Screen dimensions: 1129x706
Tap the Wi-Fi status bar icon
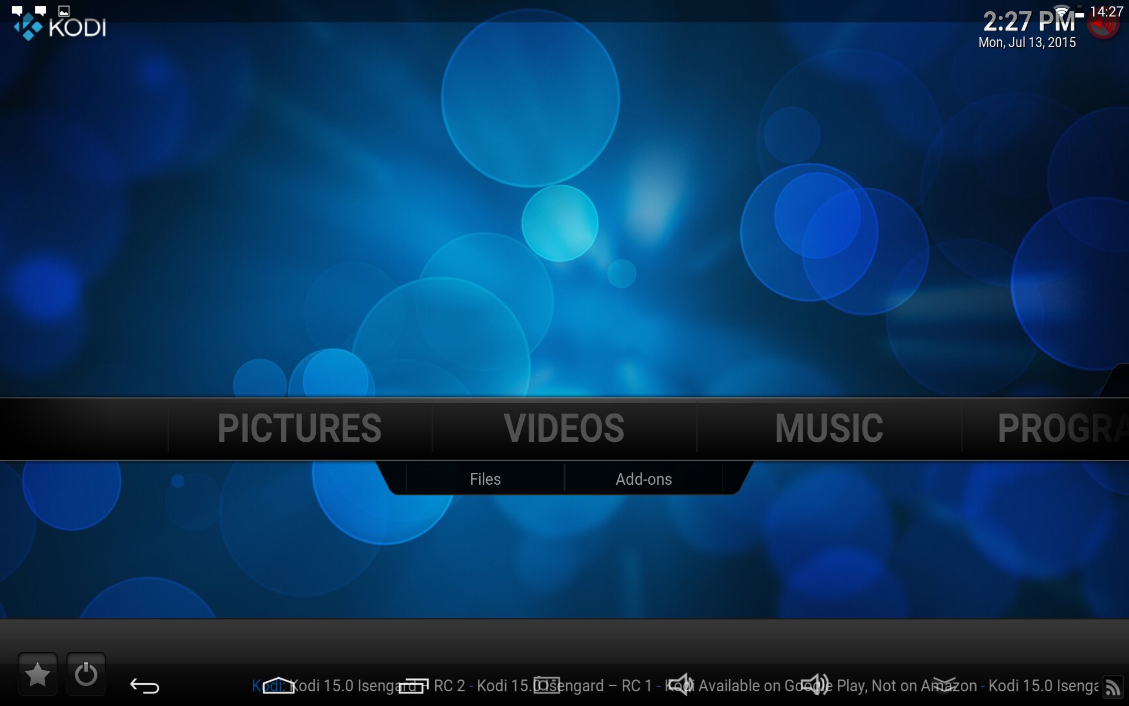coord(1061,11)
